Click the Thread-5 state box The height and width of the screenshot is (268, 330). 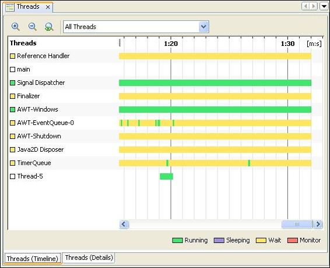pos(13,176)
